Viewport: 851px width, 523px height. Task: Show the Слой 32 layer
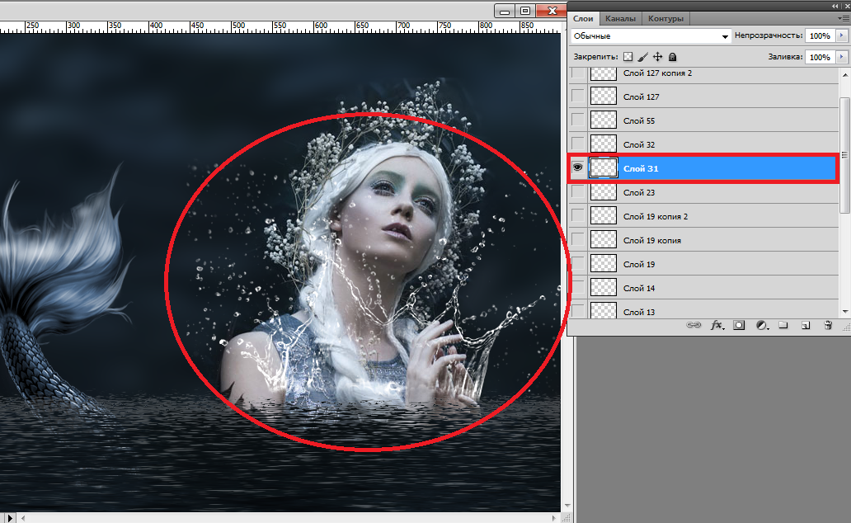578,144
